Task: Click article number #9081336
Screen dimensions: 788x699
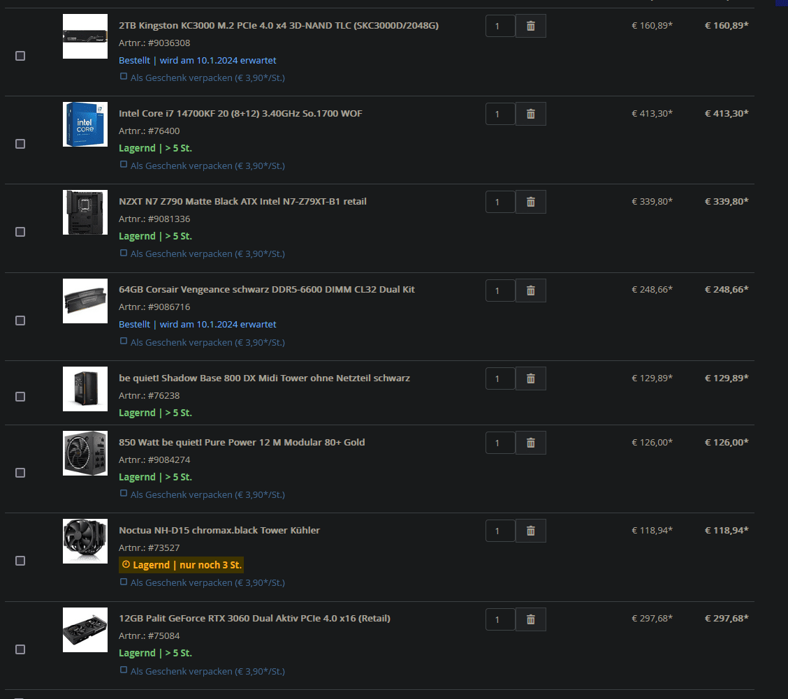Action: click(169, 219)
